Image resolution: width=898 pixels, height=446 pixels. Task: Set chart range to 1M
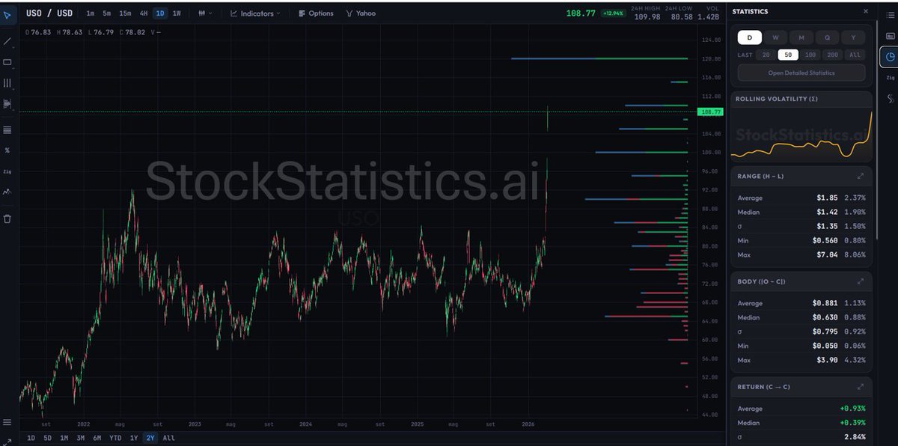pos(64,438)
